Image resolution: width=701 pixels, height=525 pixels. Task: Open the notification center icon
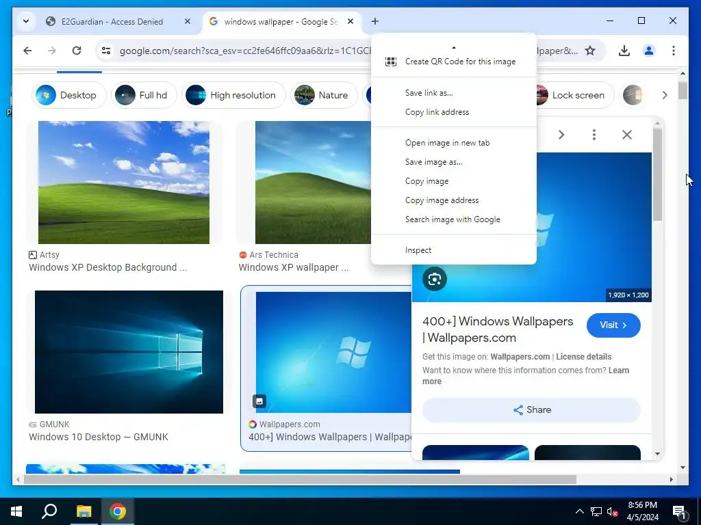click(x=679, y=511)
